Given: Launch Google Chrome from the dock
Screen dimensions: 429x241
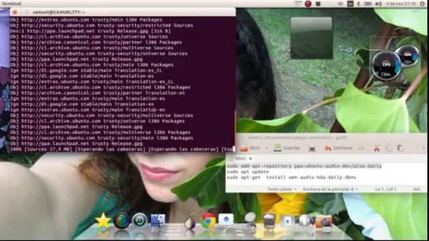Looking at the screenshot, I should [208, 220].
